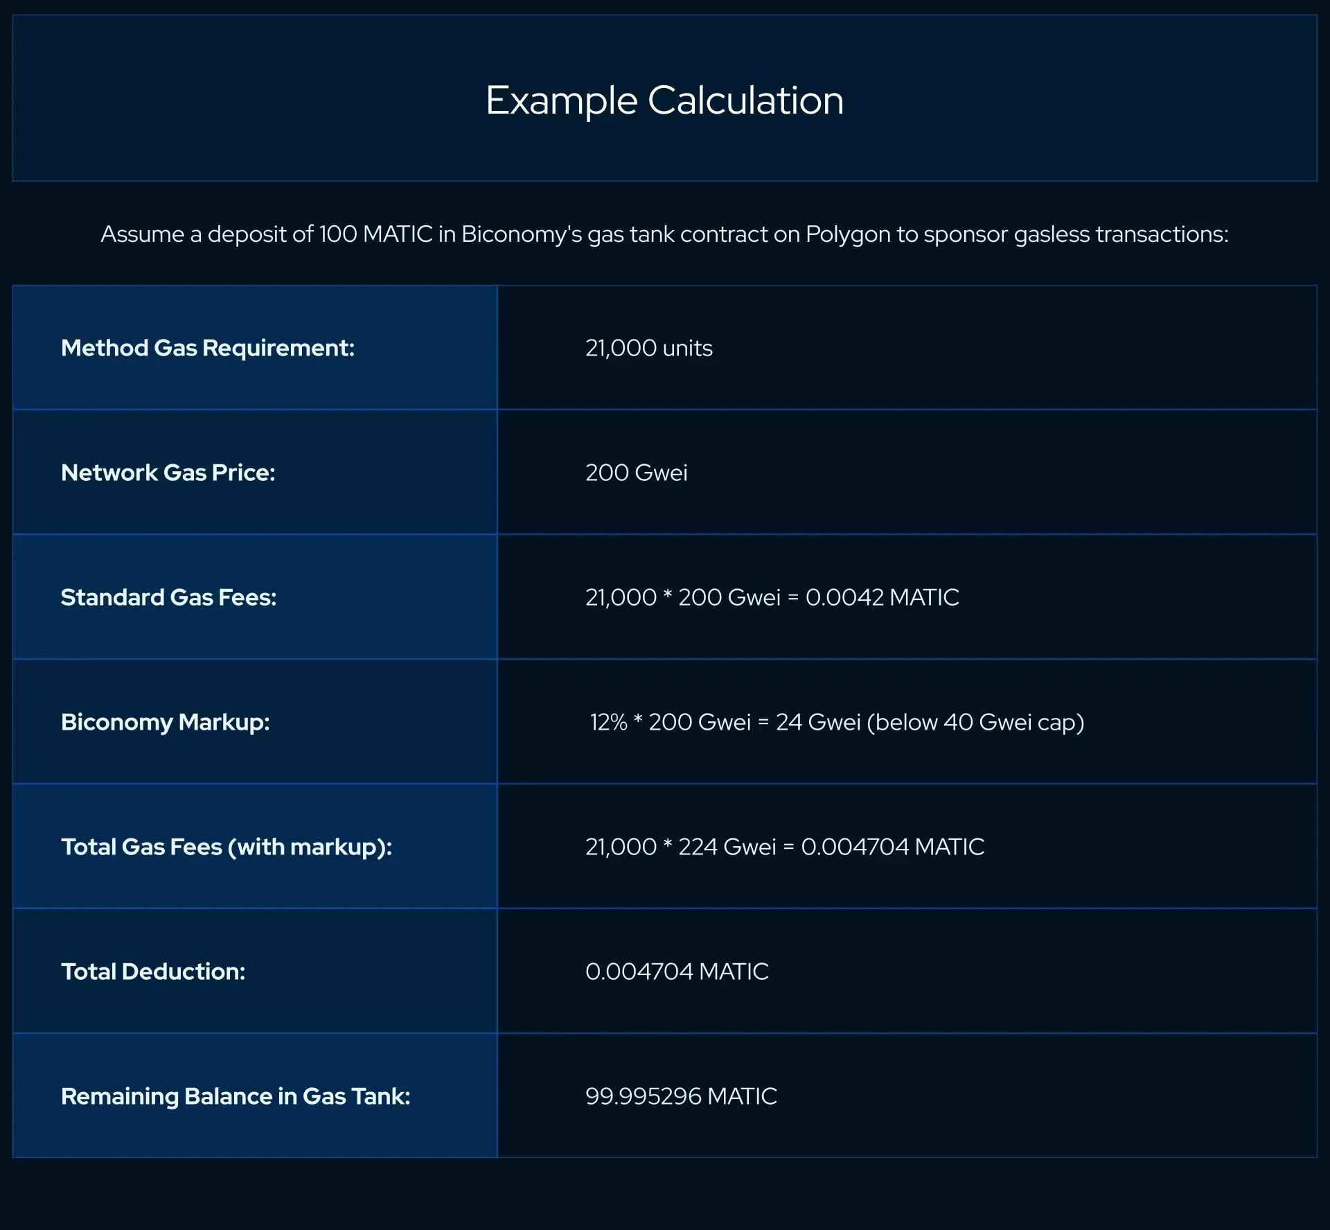Select the Remaining Balance in Gas Tank label

(x=236, y=1096)
